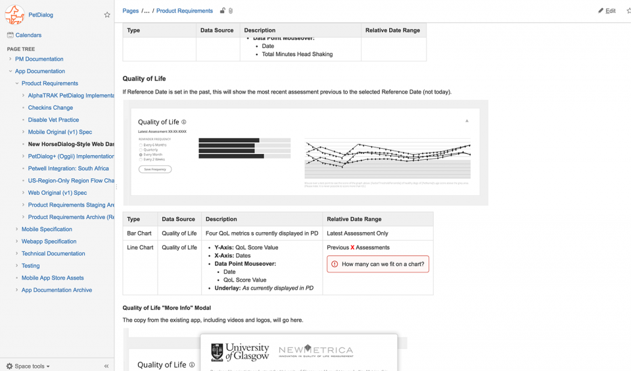
Task: Open the Product Requirements breadcrumb link
Action: (184, 11)
